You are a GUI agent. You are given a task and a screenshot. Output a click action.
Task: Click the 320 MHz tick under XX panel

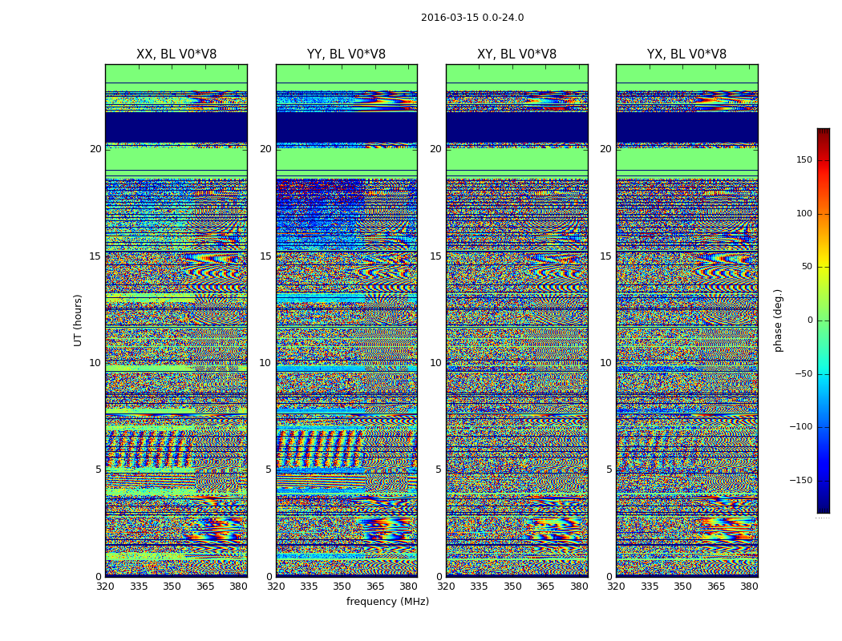pyautogui.click(x=105, y=587)
